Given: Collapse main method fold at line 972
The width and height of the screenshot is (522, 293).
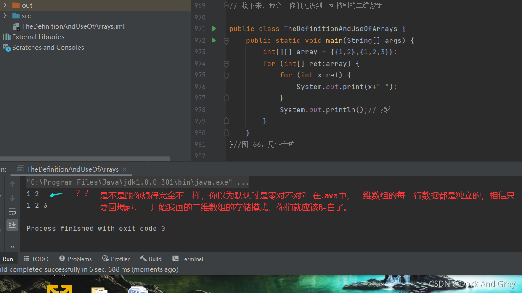Looking at the screenshot, I should (x=226, y=41).
